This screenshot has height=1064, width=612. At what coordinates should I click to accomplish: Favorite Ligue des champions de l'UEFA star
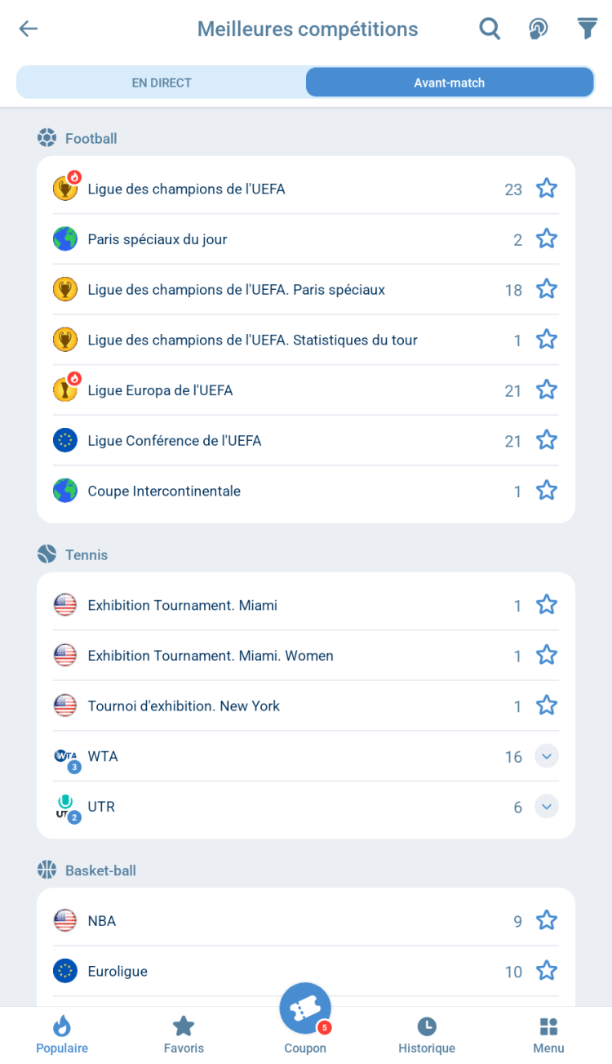[x=547, y=189]
